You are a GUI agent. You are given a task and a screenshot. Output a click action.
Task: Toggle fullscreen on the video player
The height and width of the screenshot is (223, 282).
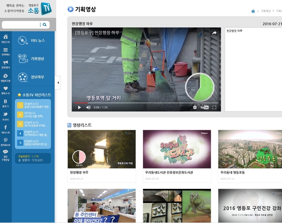coord(214,107)
